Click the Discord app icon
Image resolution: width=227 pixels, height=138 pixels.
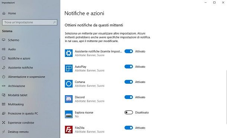pyautogui.click(x=68, y=99)
